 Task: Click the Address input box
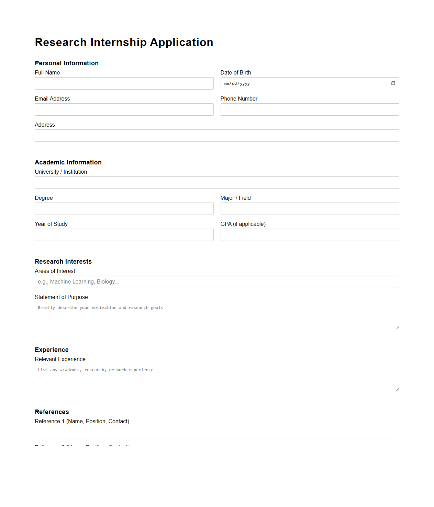[216, 135]
